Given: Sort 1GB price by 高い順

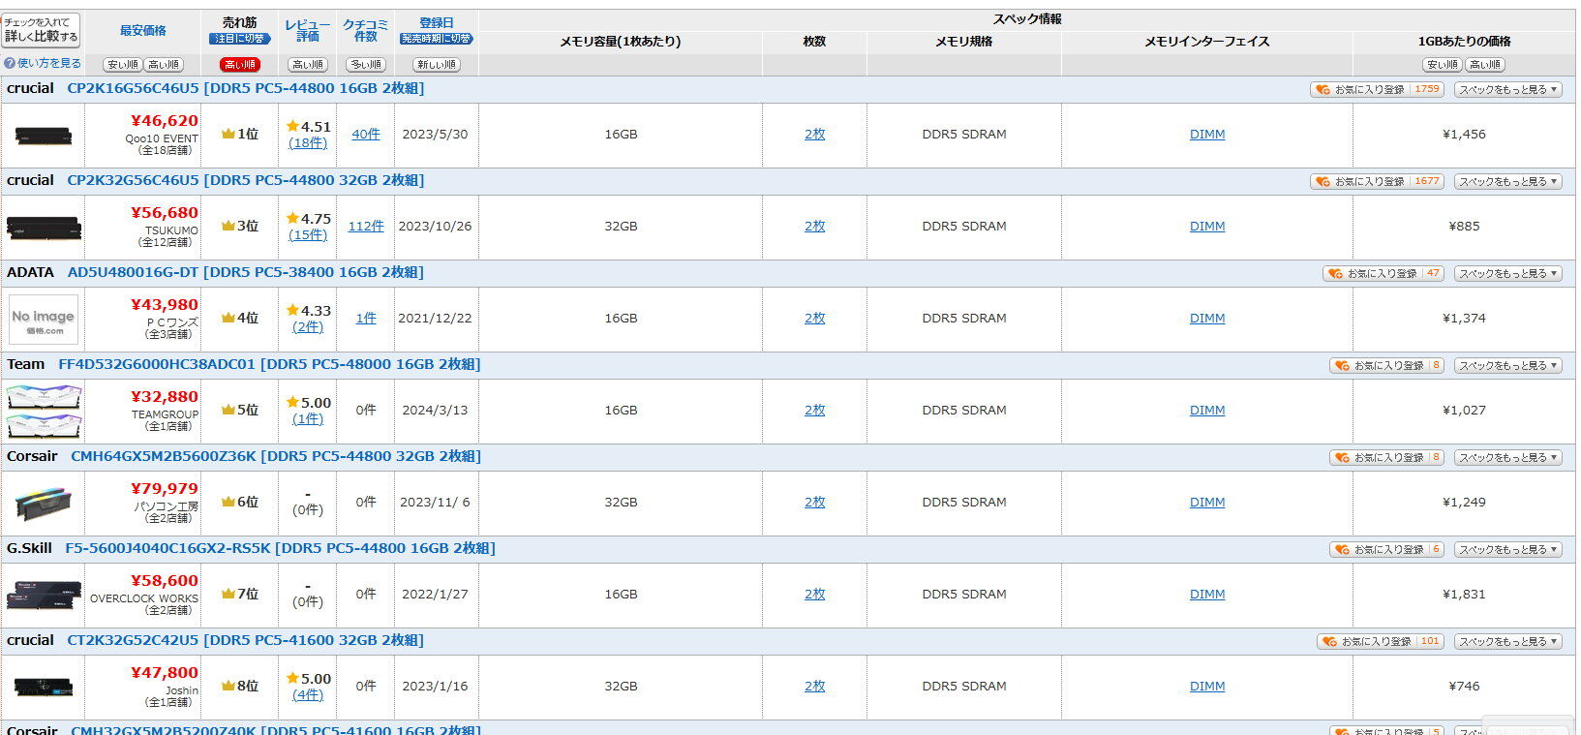Looking at the screenshot, I should (1484, 65).
